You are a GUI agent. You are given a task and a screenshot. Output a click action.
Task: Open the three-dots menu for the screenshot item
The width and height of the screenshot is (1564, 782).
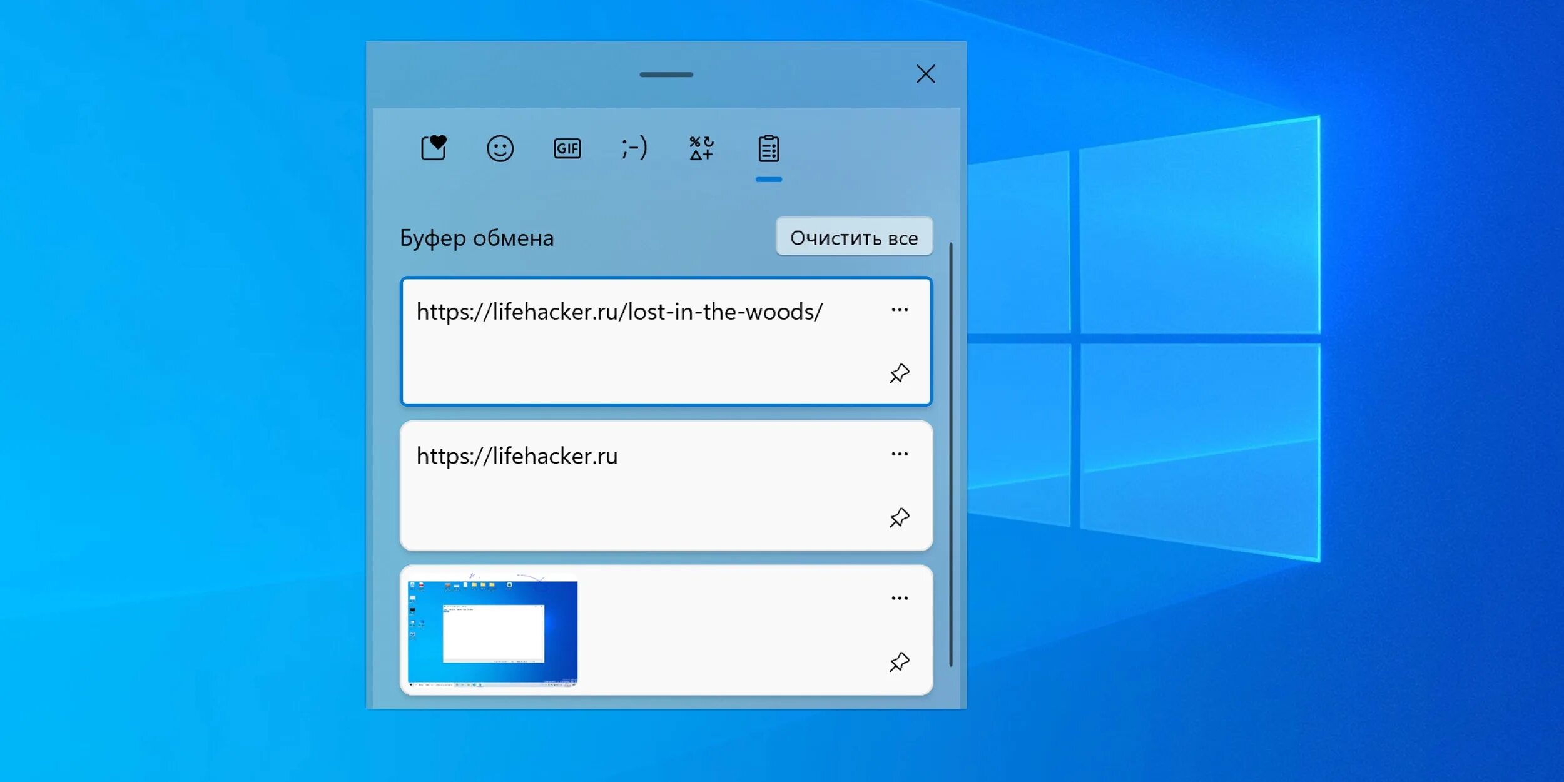(x=899, y=598)
